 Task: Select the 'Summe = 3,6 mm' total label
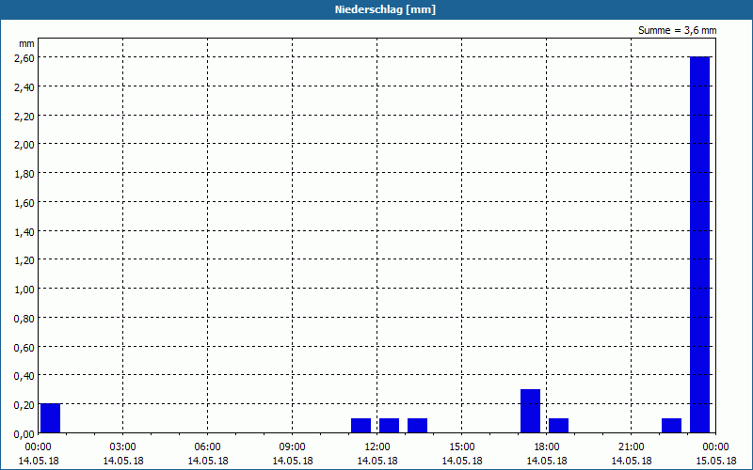677,30
